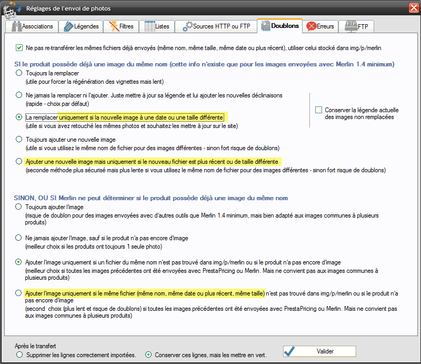Select 'Ne jamais la remplacer ni l'ajouter' option
Image resolution: width=421 pixels, height=364 pixels.
19,95
